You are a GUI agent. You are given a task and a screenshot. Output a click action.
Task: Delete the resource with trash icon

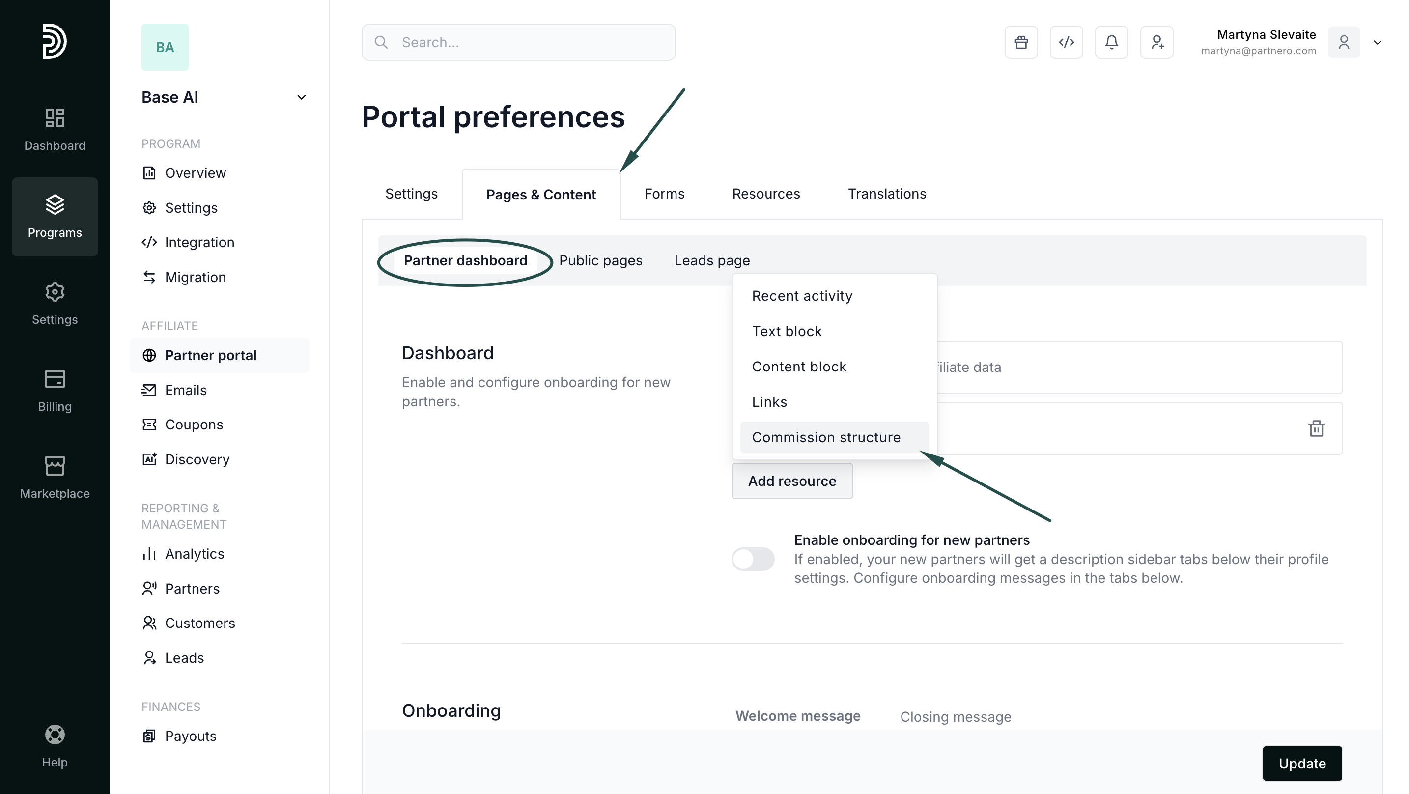[1316, 428]
